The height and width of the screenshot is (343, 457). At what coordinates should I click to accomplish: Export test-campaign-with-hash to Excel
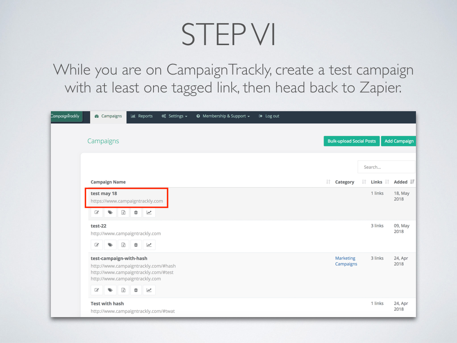tap(123, 290)
